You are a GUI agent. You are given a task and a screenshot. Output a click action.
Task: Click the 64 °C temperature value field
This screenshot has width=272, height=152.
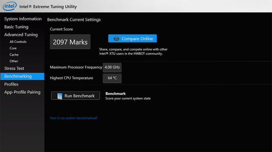112,78
